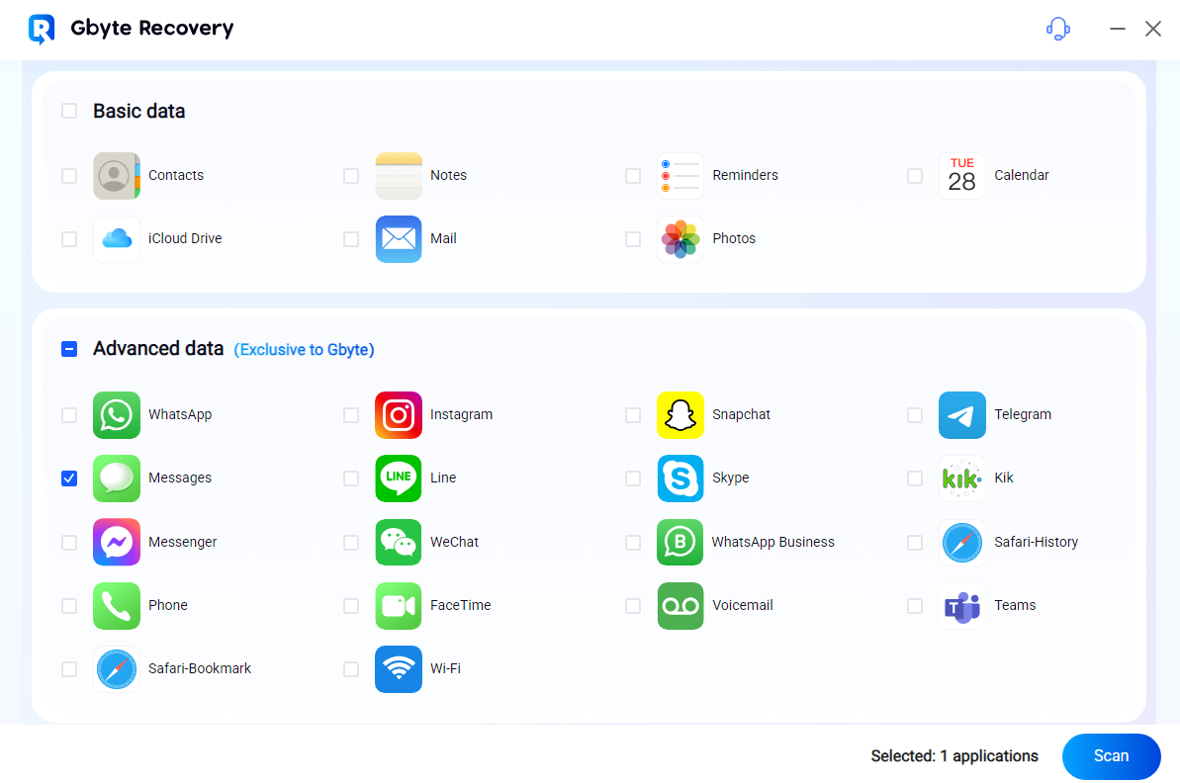The width and height of the screenshot is (1180, 783).
Task: Toggle the Advanced data select-all checkbox
Action: click(x=69, y=349)
